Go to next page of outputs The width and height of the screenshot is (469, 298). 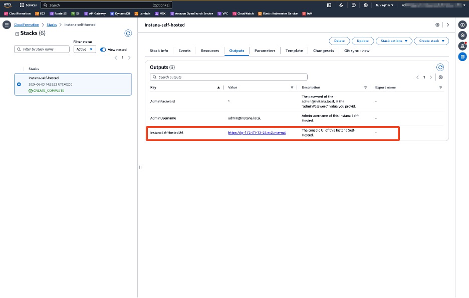(x=431, y=77)
